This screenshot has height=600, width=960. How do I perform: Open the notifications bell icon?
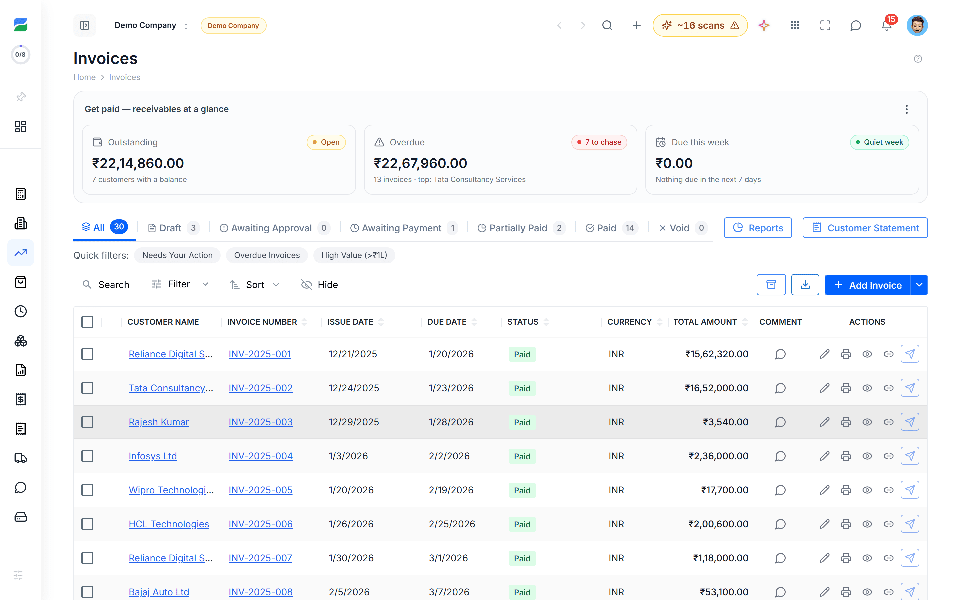(886, 25)
